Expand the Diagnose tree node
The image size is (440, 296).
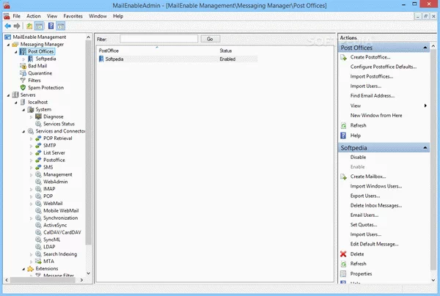(x=31, y=117)
